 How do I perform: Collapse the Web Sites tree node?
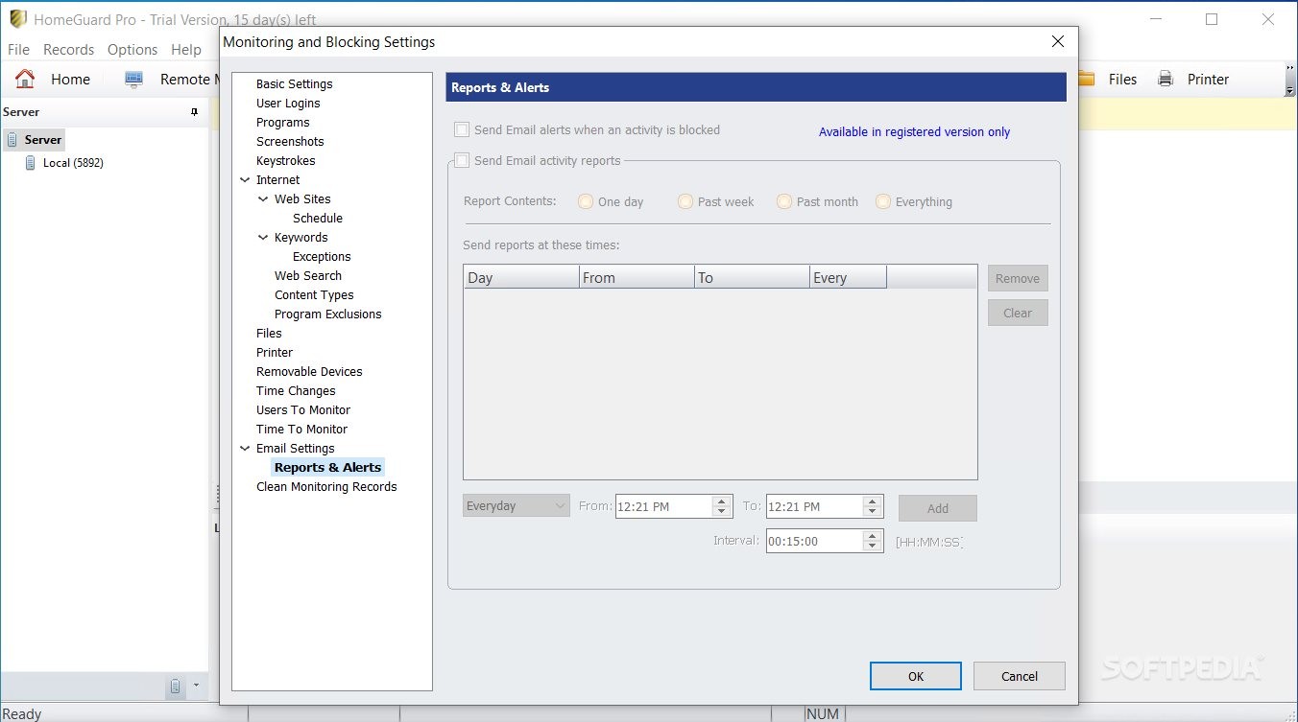pos(263,199)
